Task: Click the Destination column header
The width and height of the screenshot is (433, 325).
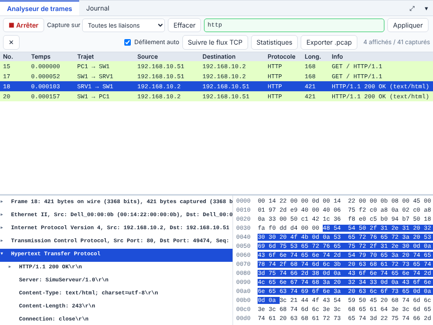Action: [219, 57]
